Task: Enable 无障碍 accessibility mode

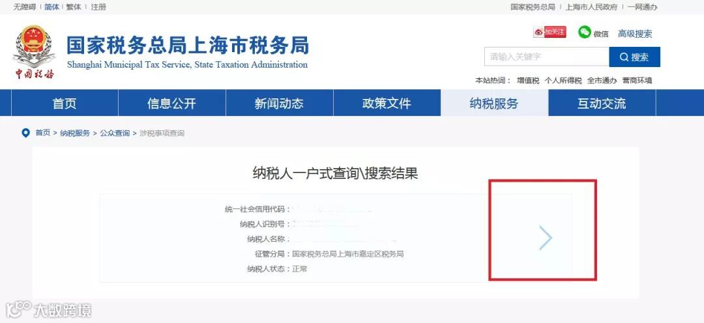Action: (x=25, y=7)
